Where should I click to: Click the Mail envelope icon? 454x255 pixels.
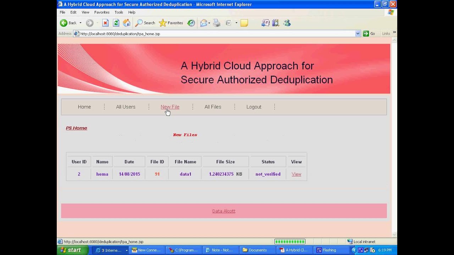pyautogui.click(x=204, y=23)
